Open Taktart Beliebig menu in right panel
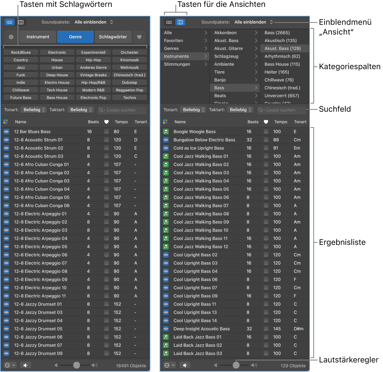Screen dimensions: 383x372 point(240,110)
